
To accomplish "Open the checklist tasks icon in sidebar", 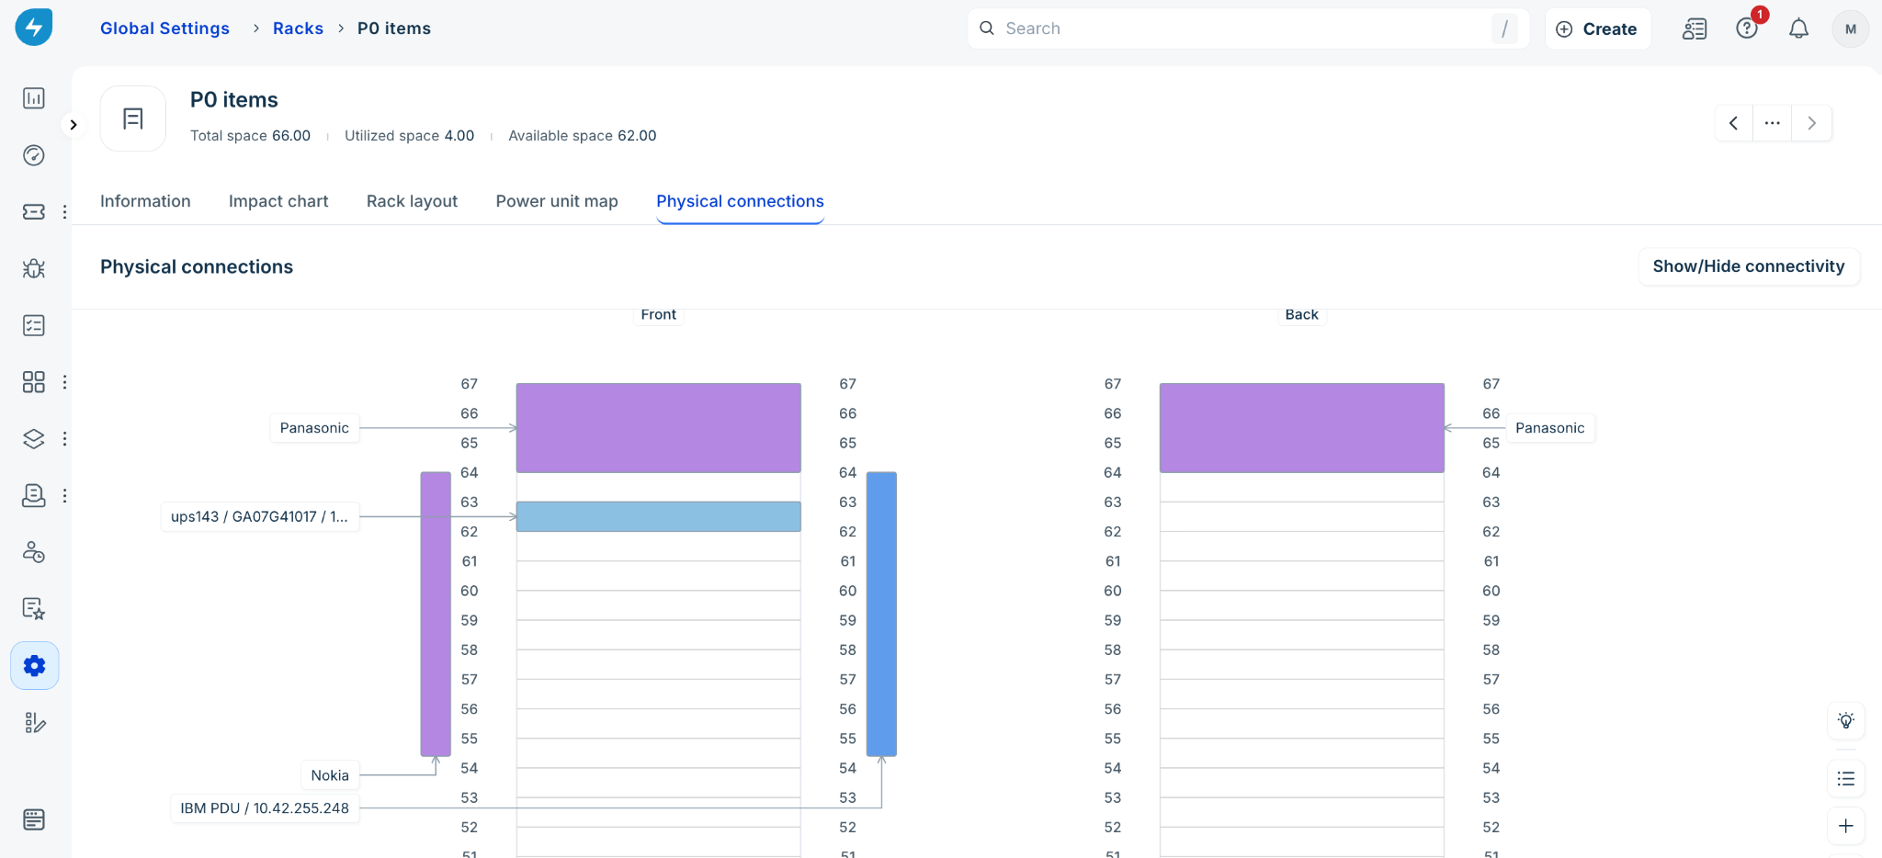I will point(34,325).
